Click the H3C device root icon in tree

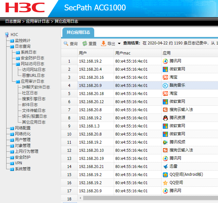tap(7, 35)
